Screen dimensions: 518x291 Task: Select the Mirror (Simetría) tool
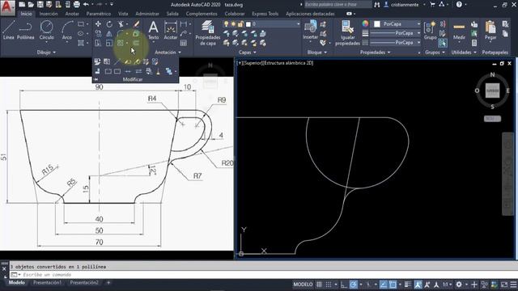click(x=109, y=33)
